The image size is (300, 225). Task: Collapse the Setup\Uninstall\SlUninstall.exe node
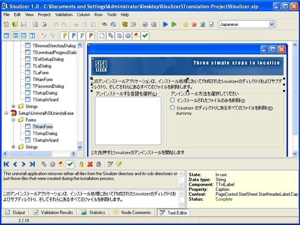click(x=6, y=113)
